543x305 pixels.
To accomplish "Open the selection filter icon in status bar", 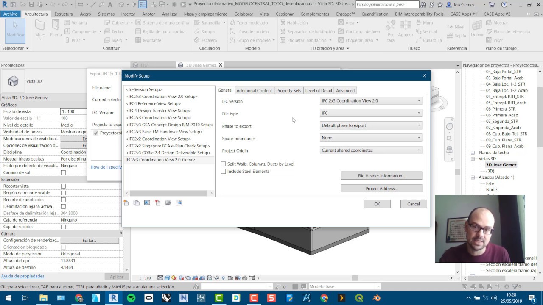I will [x=515, y=287].
